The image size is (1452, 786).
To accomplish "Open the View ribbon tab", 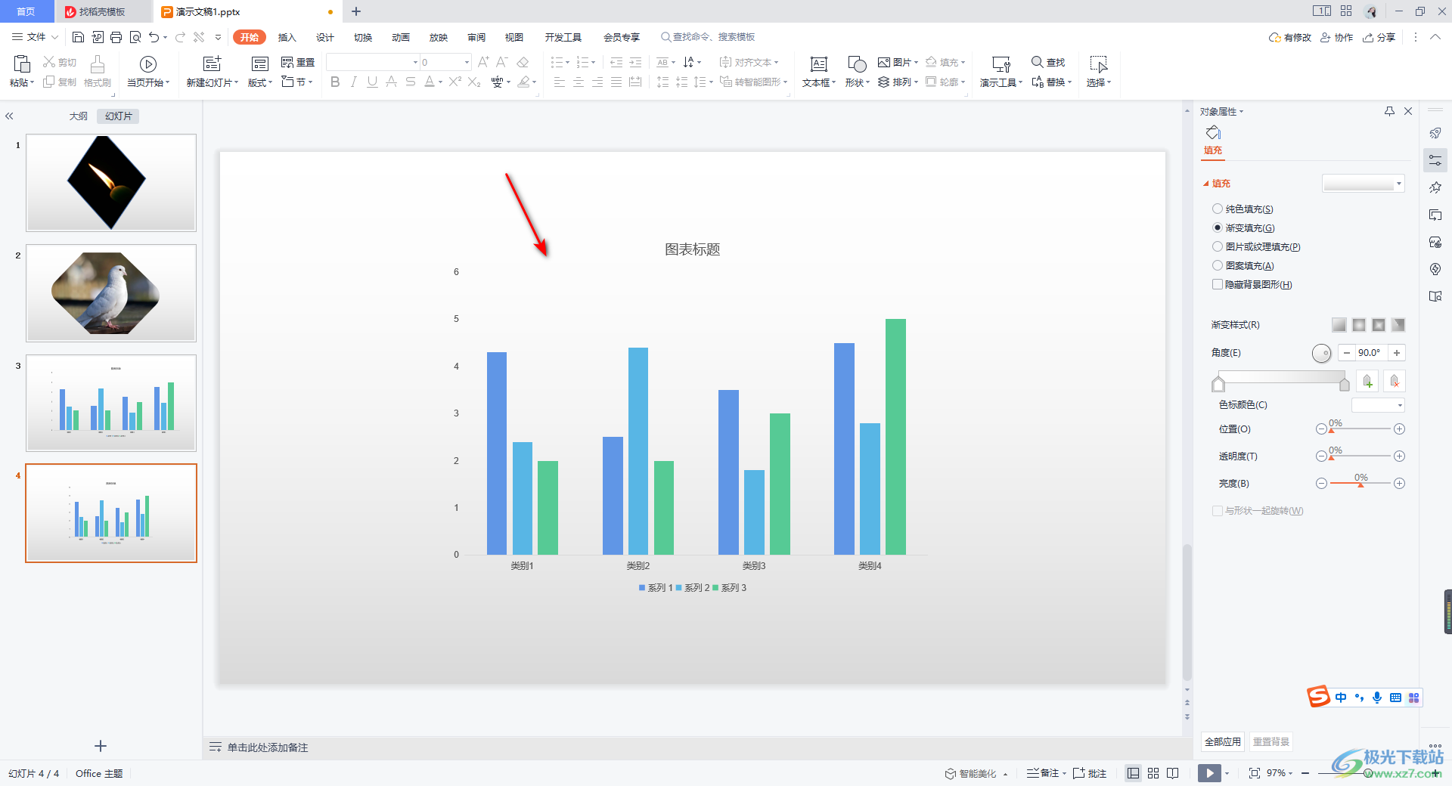I will (513, 37).
